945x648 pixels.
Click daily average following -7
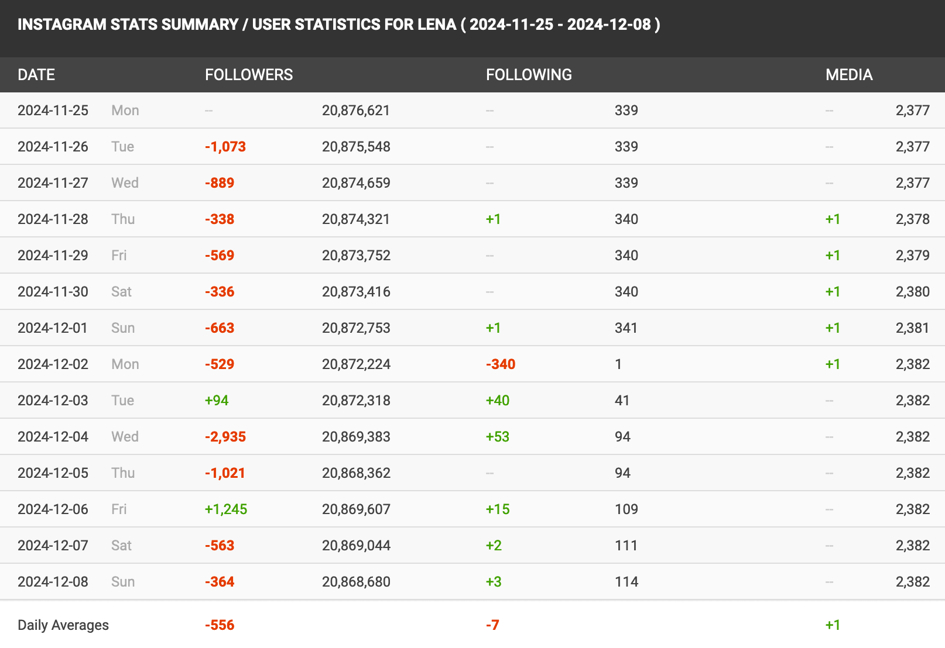[x=492, y=625]
